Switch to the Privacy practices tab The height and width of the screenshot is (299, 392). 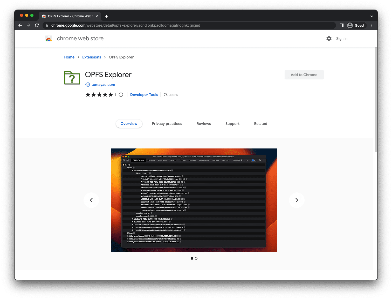[167, 124]
